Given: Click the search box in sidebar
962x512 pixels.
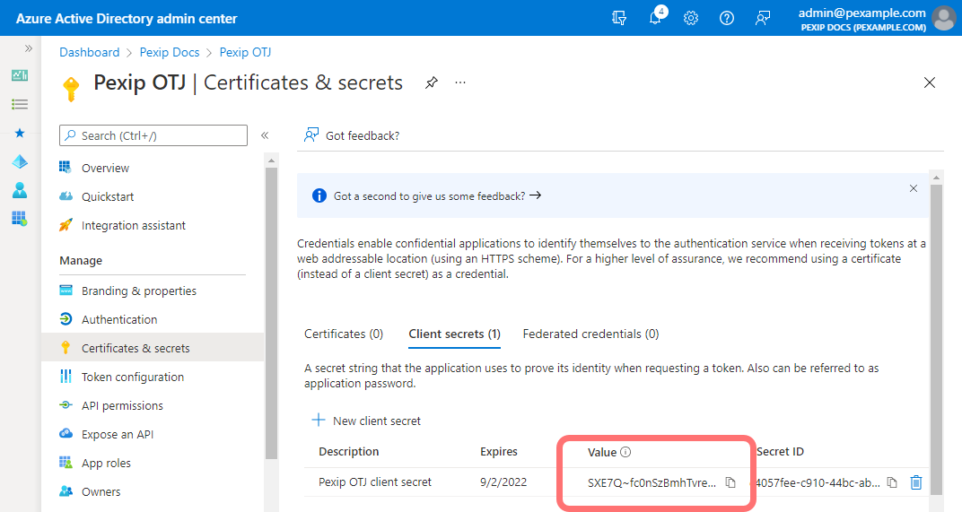Looking at the screenshot, I should [153, 135].
